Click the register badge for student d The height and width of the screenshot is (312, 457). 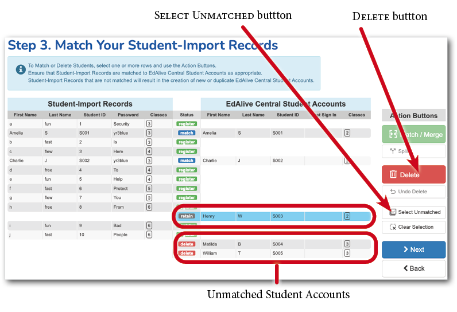click(x=187, y=170)
